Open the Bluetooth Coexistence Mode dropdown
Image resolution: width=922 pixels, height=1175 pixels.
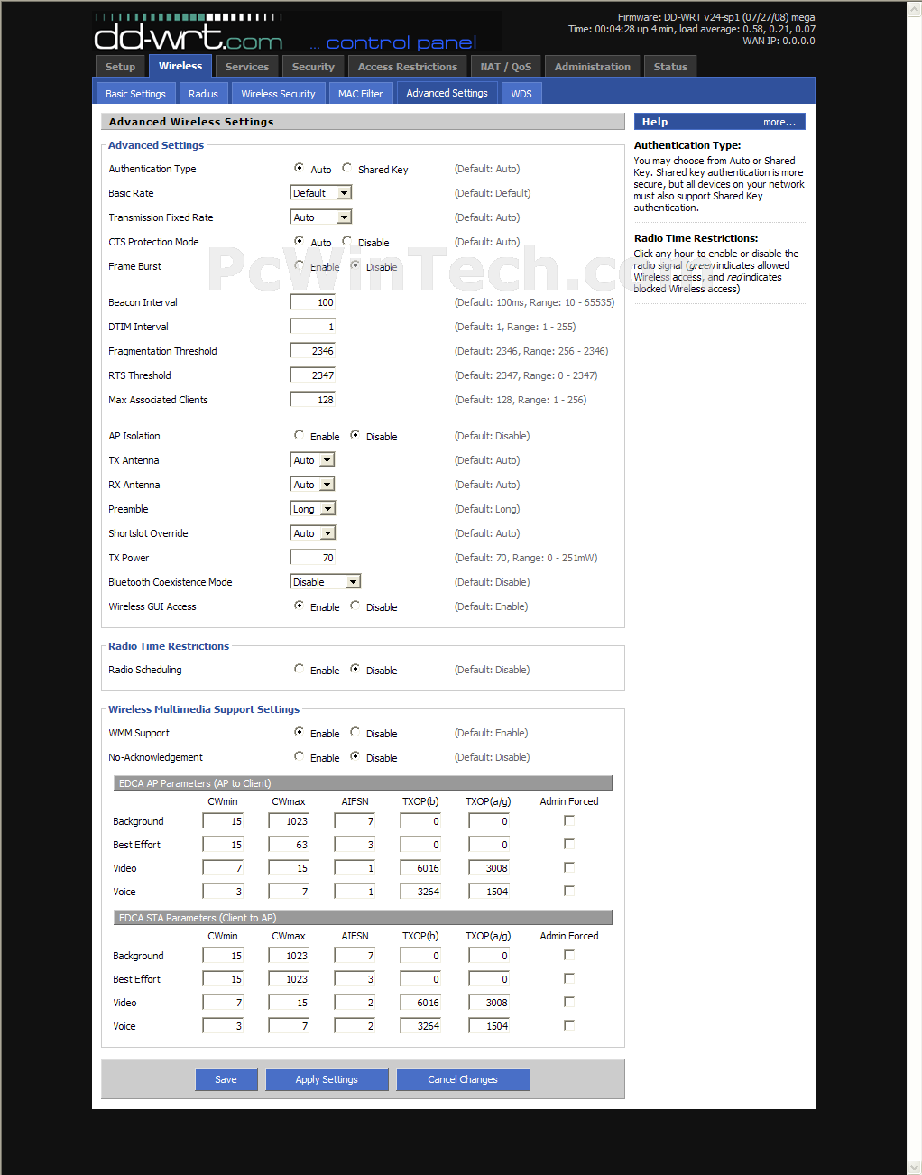pos(326,582)
